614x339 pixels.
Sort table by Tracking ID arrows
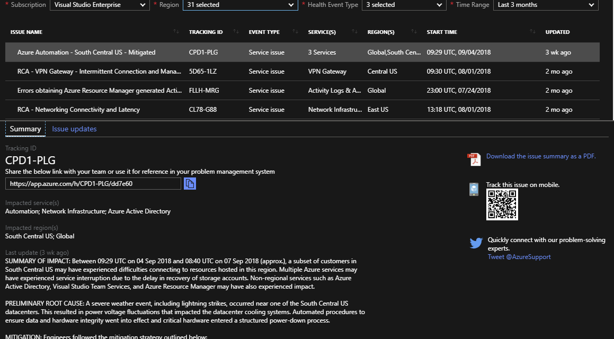point(236,32)
